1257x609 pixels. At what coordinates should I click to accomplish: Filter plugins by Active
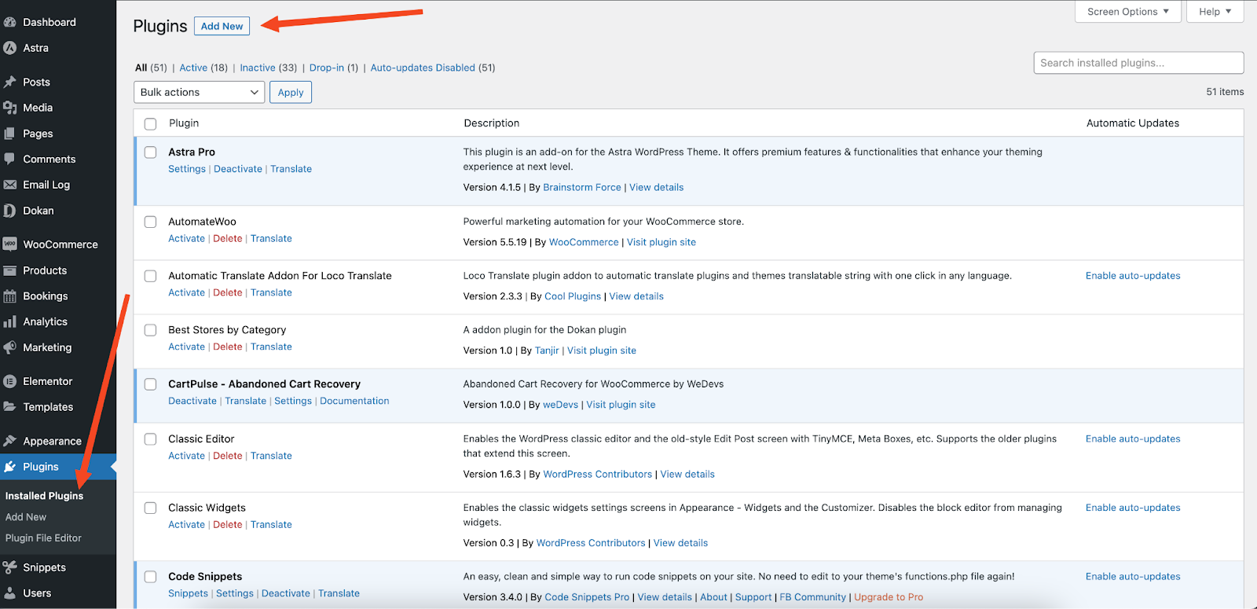(x=193, y=68)
